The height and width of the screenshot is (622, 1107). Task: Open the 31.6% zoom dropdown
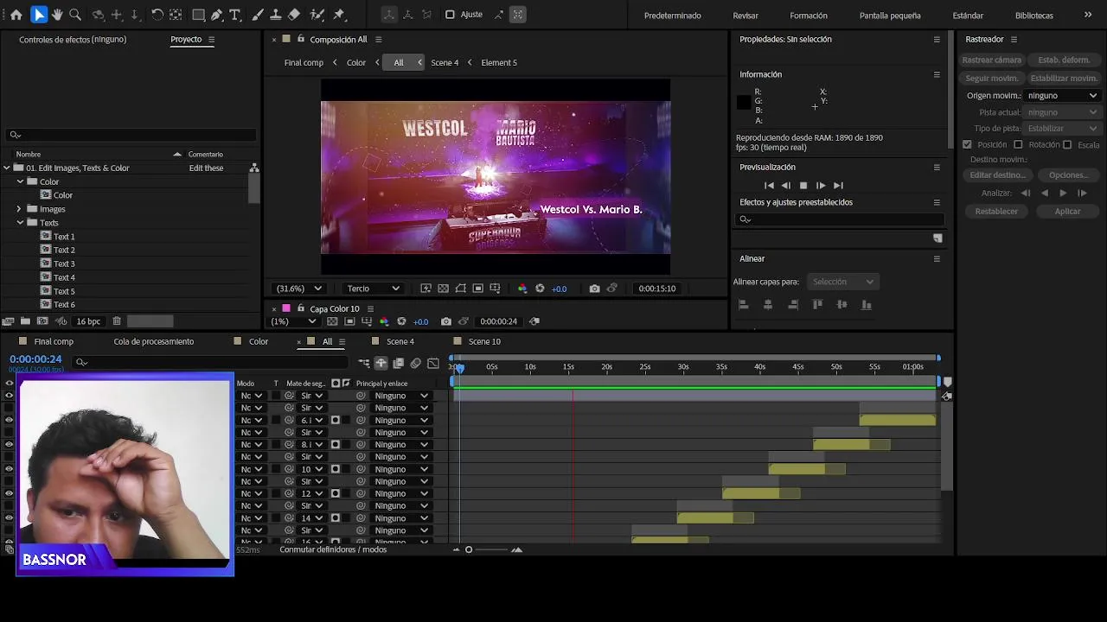pyautogui.click(x=299, y=289)
